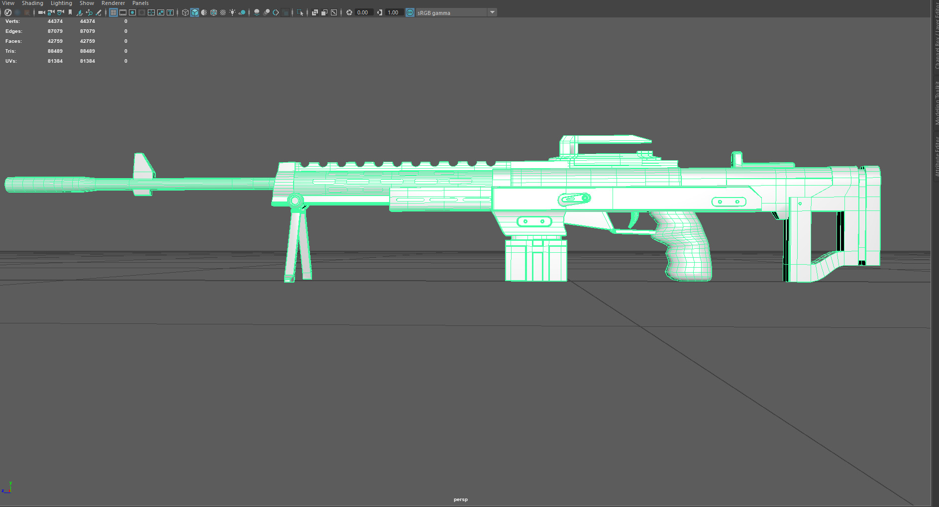The width and height of the screenshot is (939, 507).
Task: Toggle the X-Ray icon
Action: pyautogui.click(x=314, y=12)
